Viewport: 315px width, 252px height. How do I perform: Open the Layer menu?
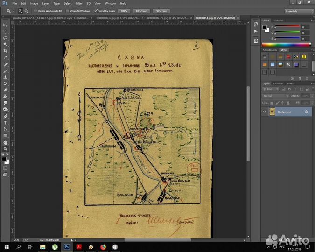(46, 3)
